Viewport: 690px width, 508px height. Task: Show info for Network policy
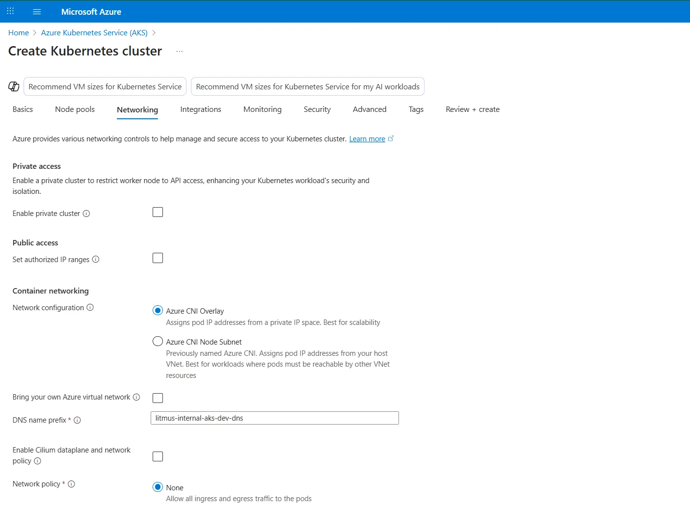coord(72,484)
